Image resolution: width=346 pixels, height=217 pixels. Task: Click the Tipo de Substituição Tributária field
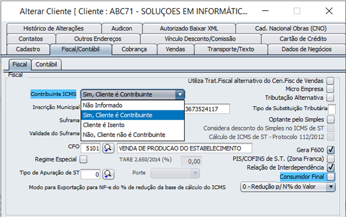332,109
